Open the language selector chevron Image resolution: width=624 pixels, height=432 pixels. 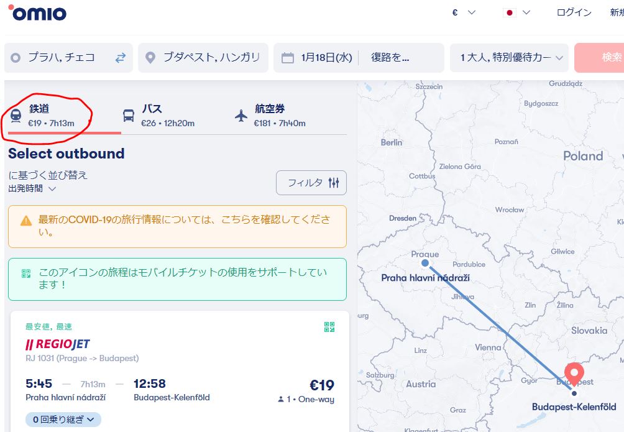pyautogui.click(x=526, y=12)
